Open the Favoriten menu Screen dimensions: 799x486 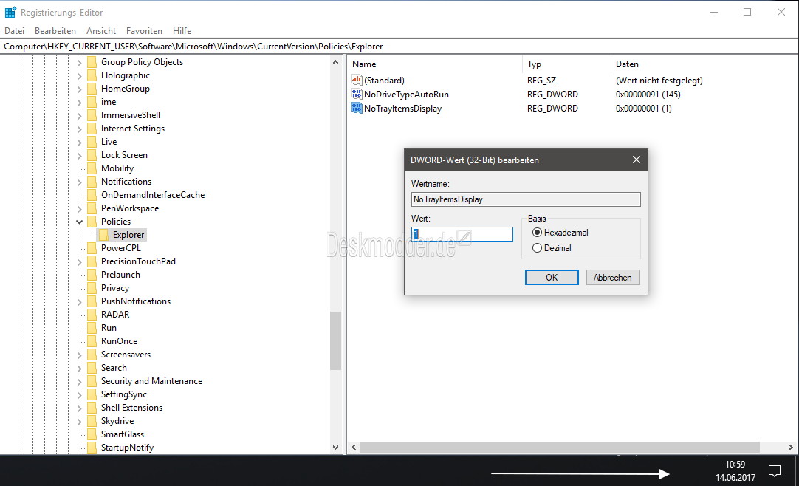[144, 30]
